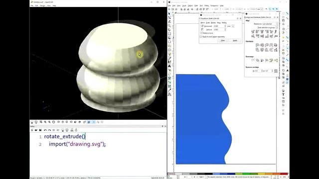This screenshot has height=179, width=319.
Task: Click Save icon in OpenSCAD editor toolbar
Action: tap(40, 130)
